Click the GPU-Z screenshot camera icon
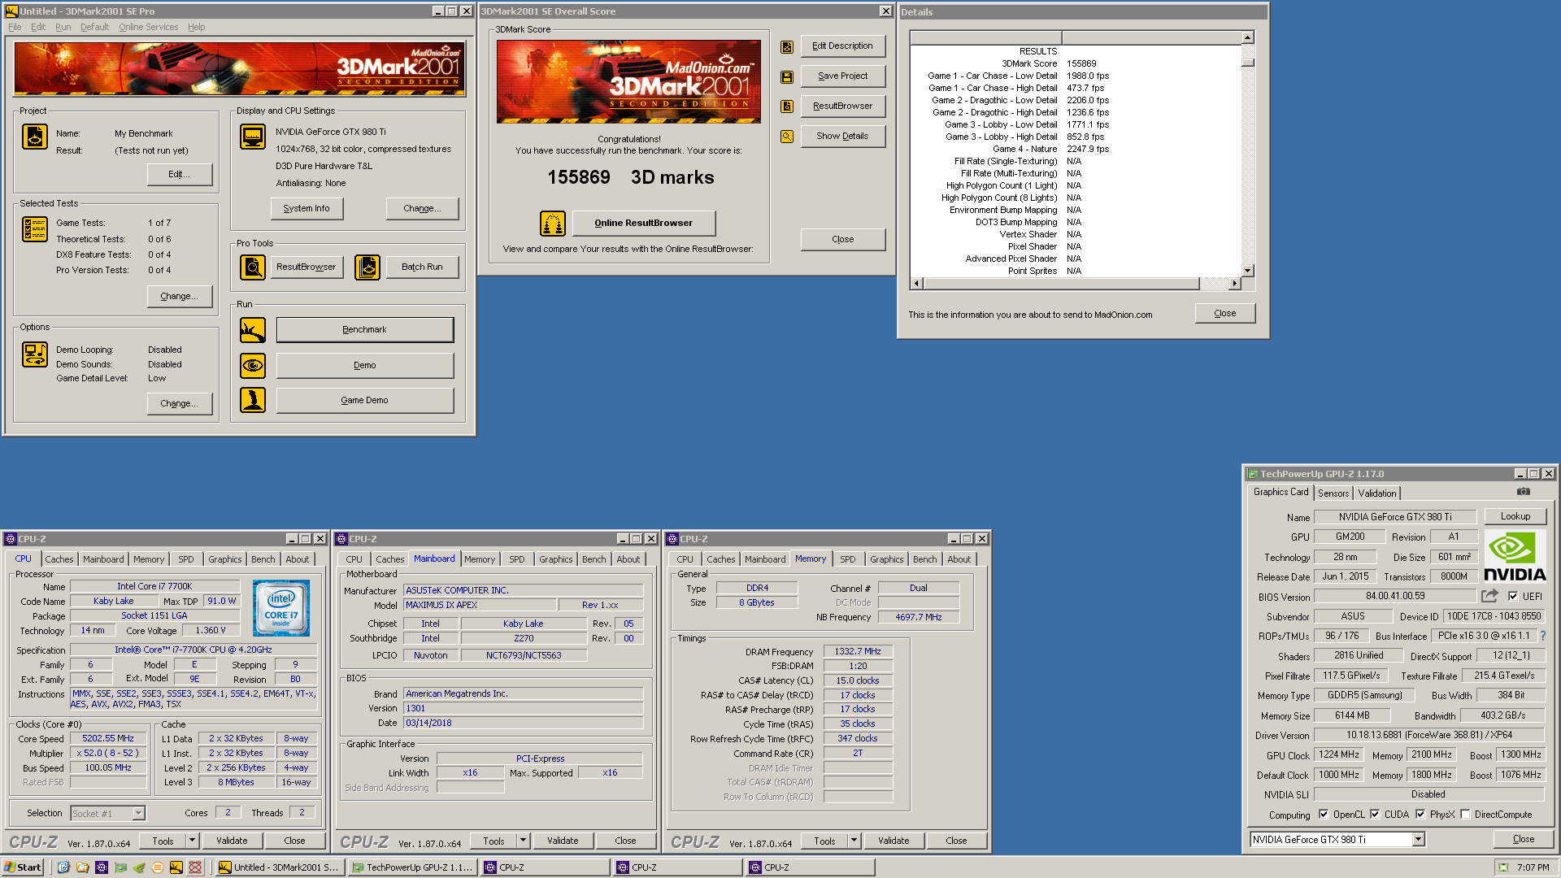The width and height of the screenshot is (1561, 878). 1524,491
